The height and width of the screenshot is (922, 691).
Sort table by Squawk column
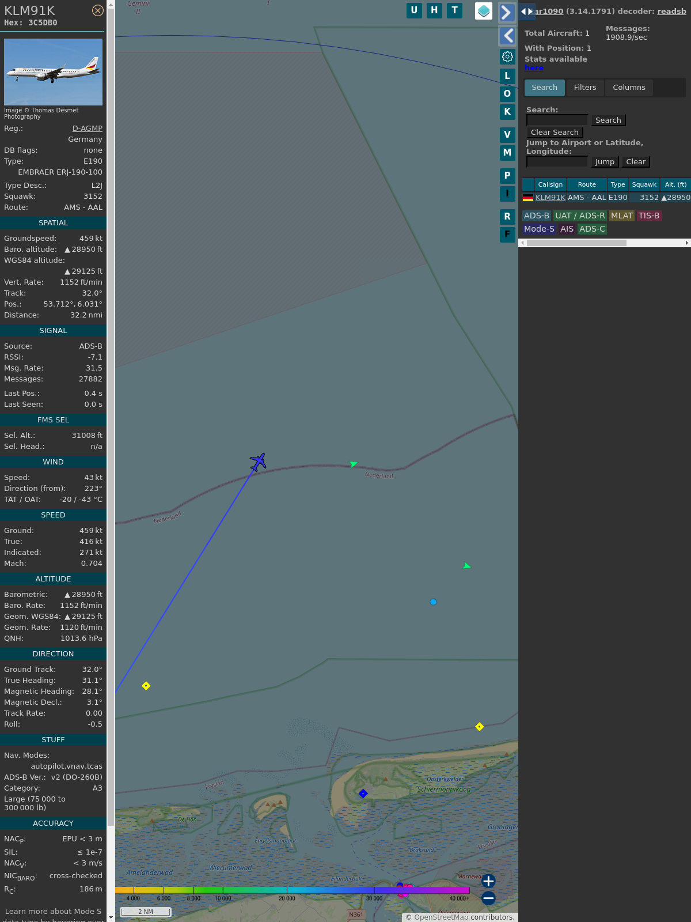644,184
